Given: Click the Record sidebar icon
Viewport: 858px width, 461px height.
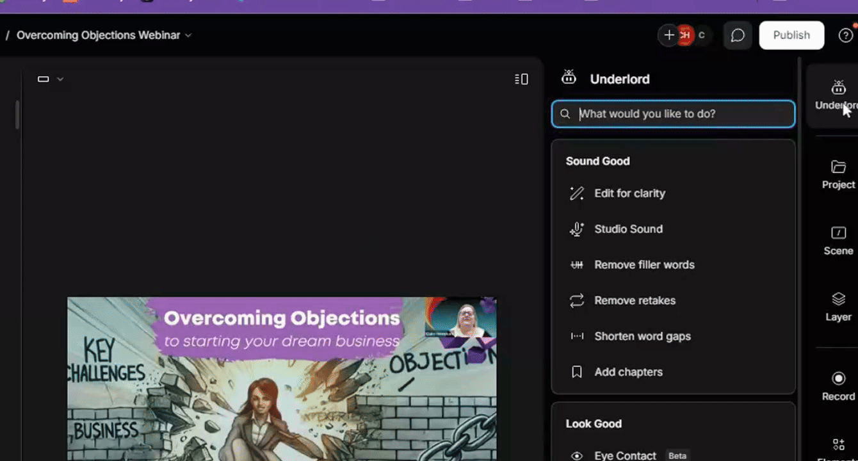Looking at the screenshot, I should click(838, 385).
